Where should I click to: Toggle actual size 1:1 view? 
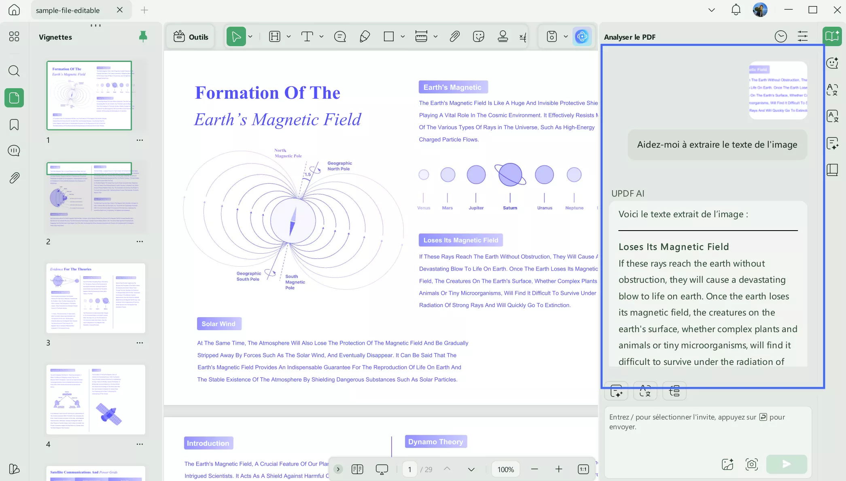coord(583,469)
